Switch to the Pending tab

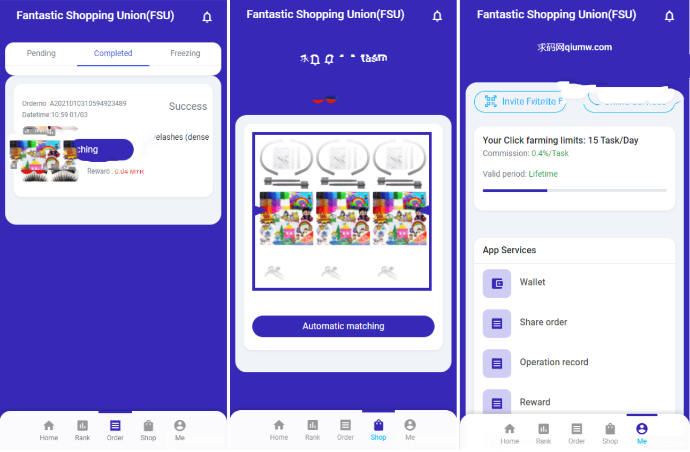(41, 54)
